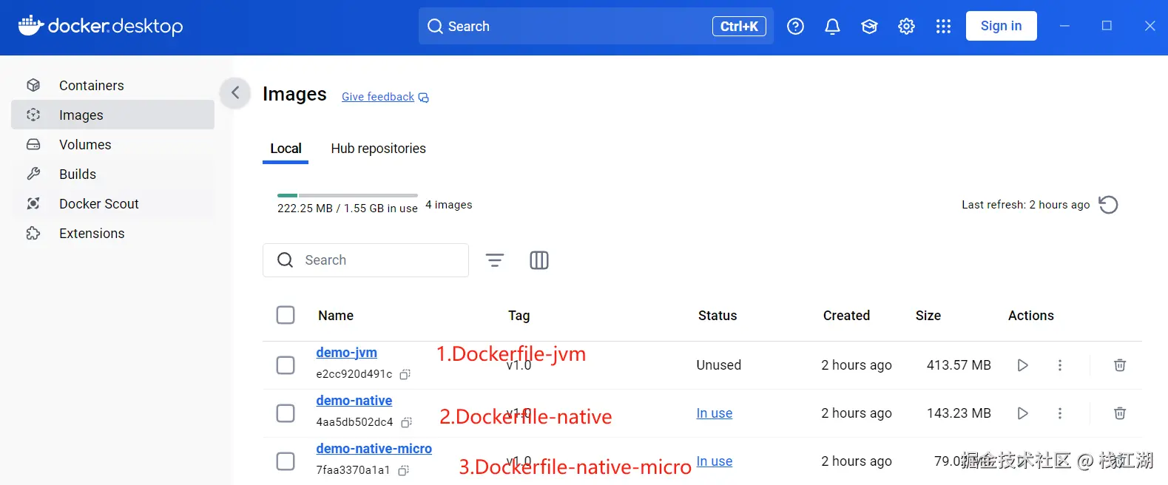
Task: Select Images in the sidebar
Action: pos(112,115)
